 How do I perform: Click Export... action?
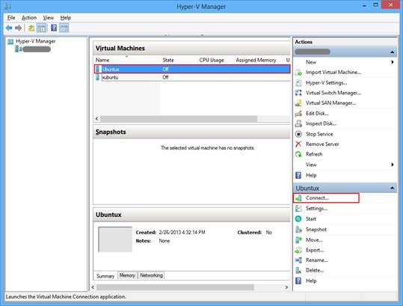click(315, 250)
